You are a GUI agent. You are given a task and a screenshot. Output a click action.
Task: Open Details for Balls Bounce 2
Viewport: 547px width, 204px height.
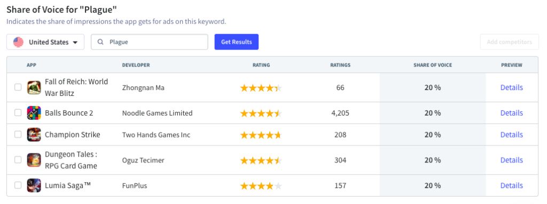click(x=512, y=113)
